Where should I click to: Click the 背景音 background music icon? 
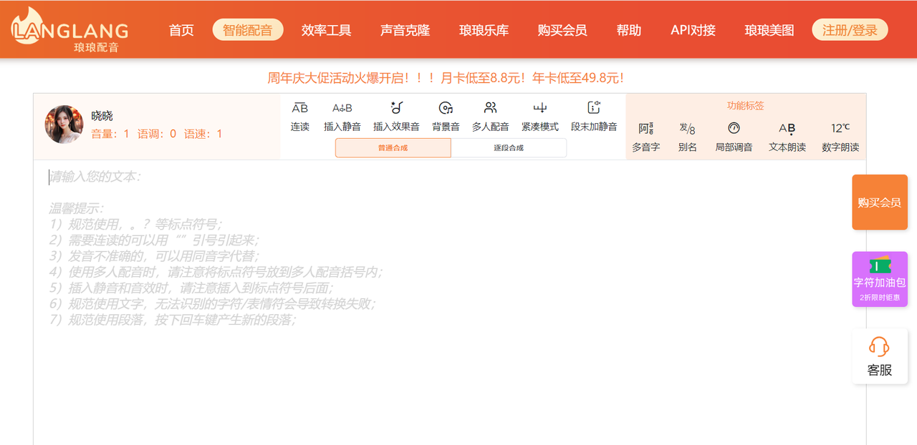[x=445, y=117]
